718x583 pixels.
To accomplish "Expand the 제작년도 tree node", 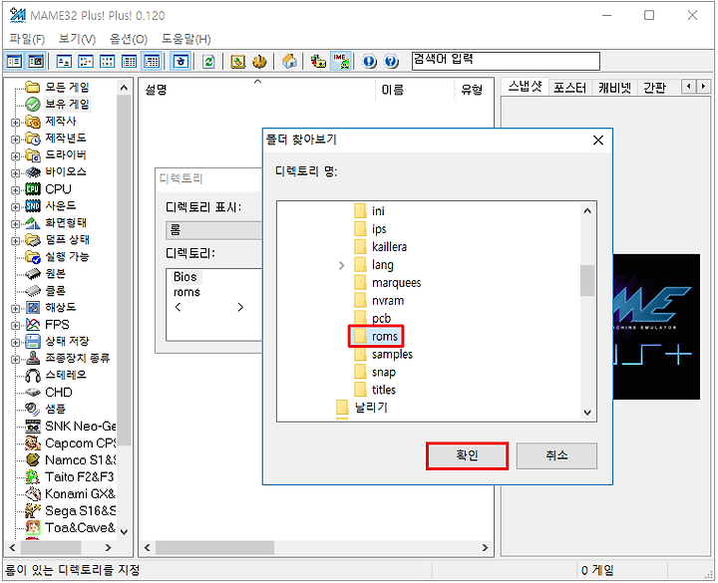I will click(x=15, y=140).
